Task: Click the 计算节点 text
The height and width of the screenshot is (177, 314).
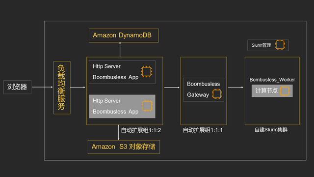Action: (266, 90)
